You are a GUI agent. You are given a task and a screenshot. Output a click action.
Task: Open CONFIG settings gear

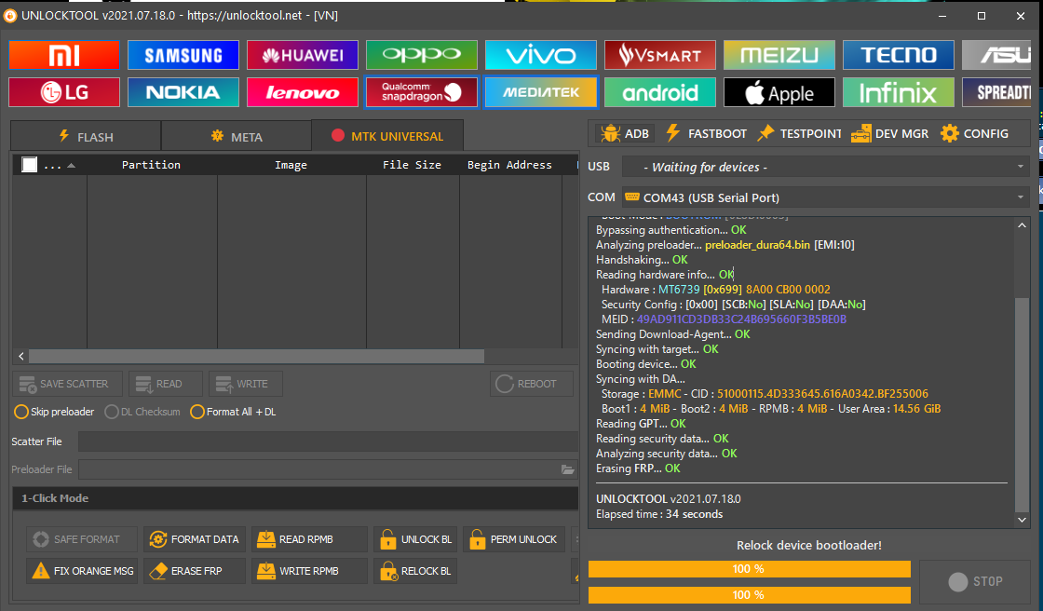974,134
